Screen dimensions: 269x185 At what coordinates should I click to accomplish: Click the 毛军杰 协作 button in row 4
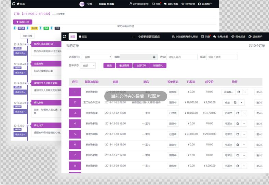point(229,124)
